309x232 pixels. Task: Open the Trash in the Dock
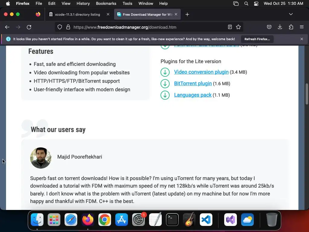tap(272, 220)
